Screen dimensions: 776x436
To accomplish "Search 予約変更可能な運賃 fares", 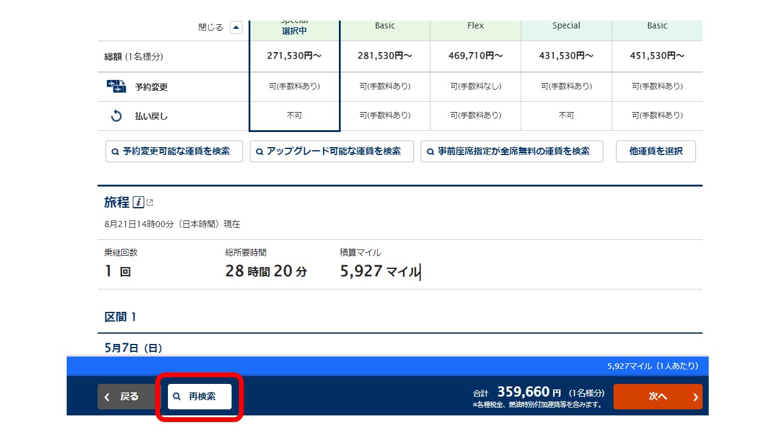I will coord(174,151).
